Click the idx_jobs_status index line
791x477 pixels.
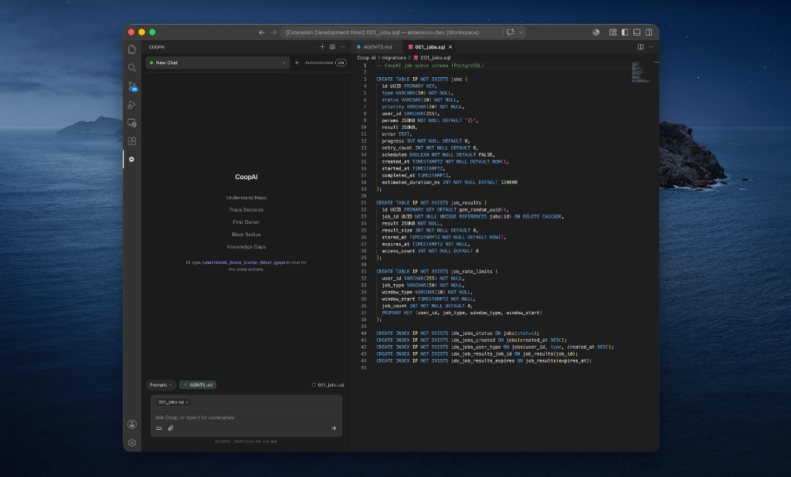coord(457,333)
